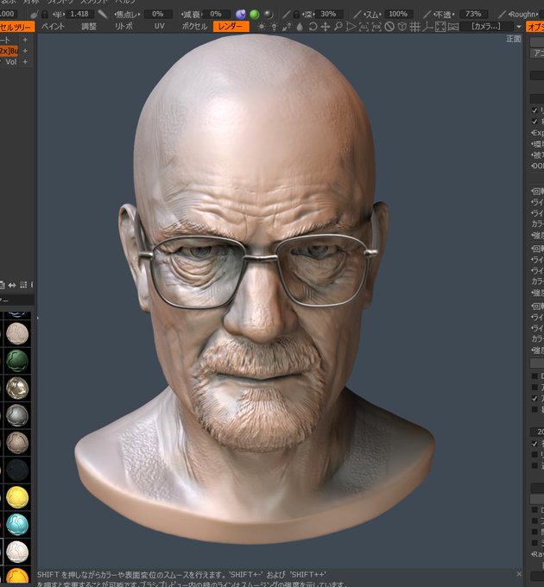Open the オプシ tab on the far right
The height and width of the screenshot is (587, 544).
[535, 27]
